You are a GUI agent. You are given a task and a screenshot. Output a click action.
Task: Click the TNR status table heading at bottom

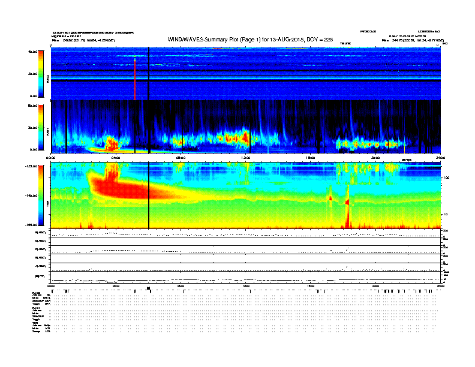[35, 323]
